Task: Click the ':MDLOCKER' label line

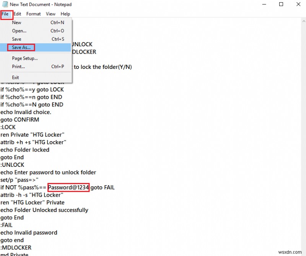Action: coord(16,248)
